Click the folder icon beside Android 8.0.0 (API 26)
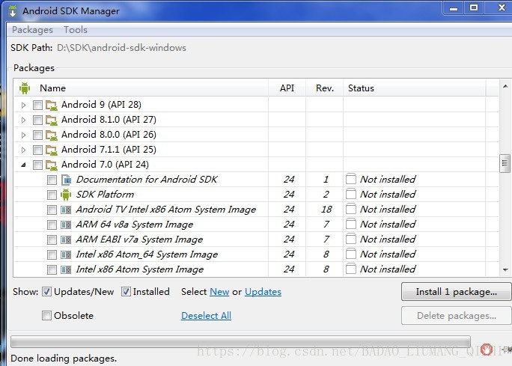 (52, 135)
